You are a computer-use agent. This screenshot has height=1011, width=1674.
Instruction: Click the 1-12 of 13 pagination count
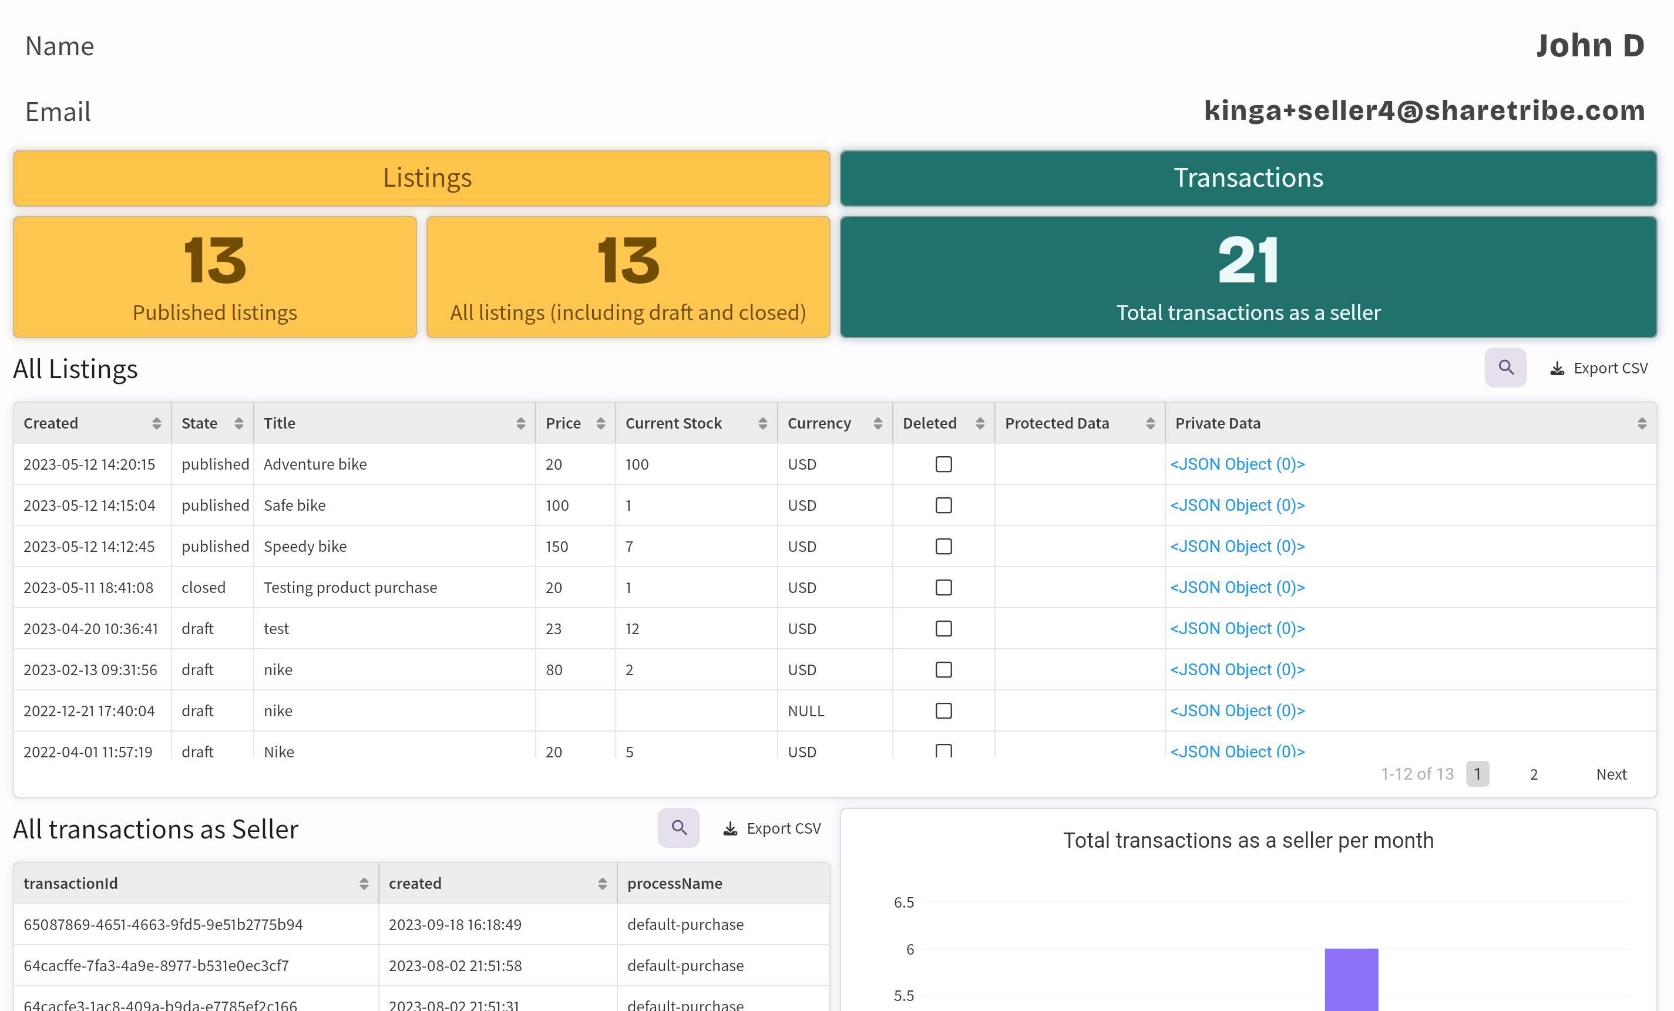[1417, 774]
